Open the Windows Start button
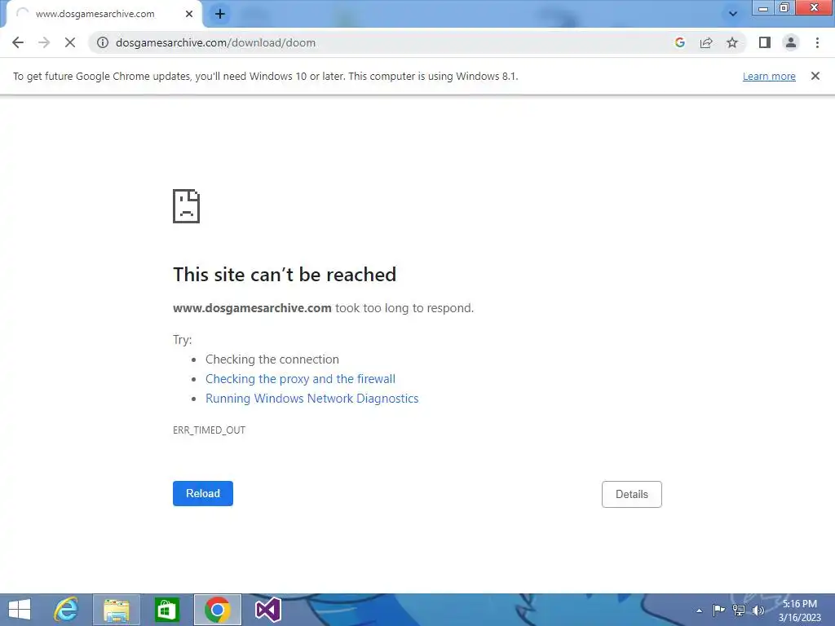 point(20,610)
